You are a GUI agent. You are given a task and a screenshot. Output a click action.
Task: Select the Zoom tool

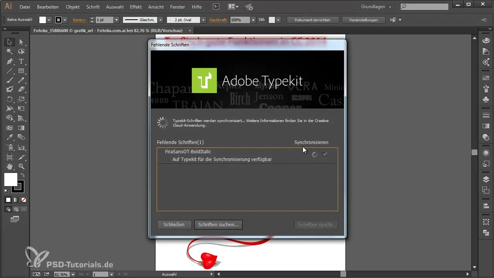click(21, 166)
